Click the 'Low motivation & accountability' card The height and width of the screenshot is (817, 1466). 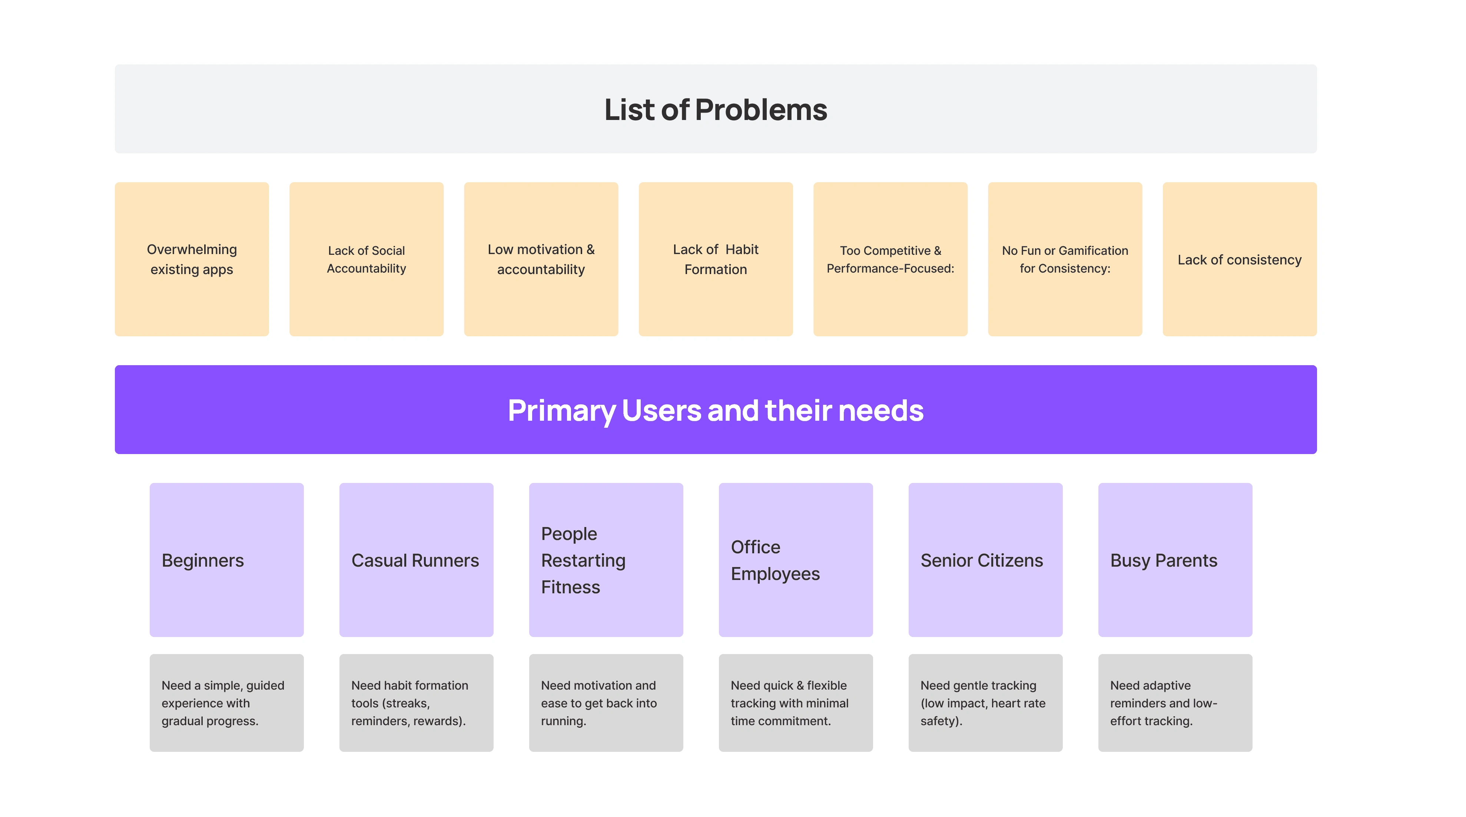pos(541,259)
